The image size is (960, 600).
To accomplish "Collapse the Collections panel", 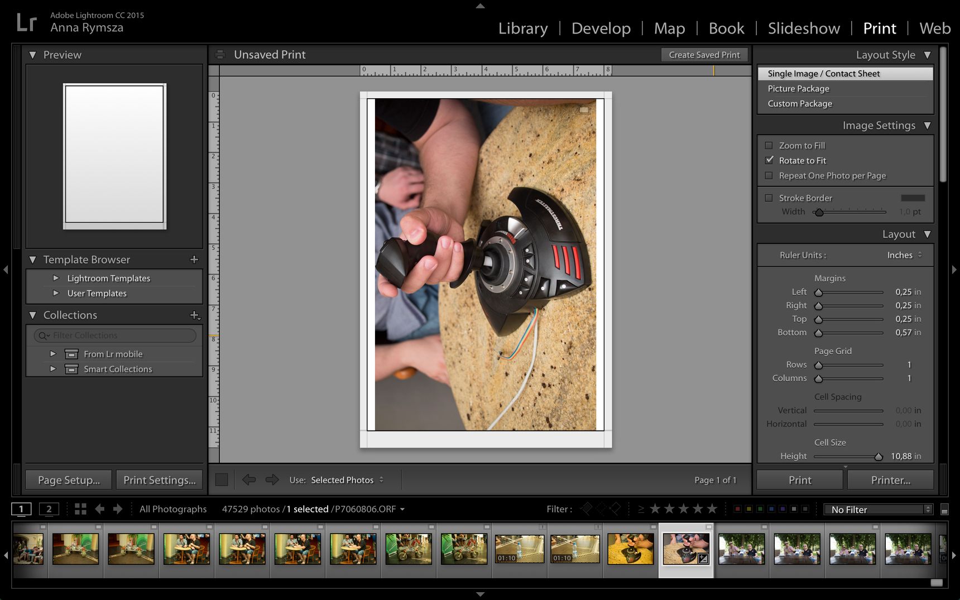I will (32, 315).
